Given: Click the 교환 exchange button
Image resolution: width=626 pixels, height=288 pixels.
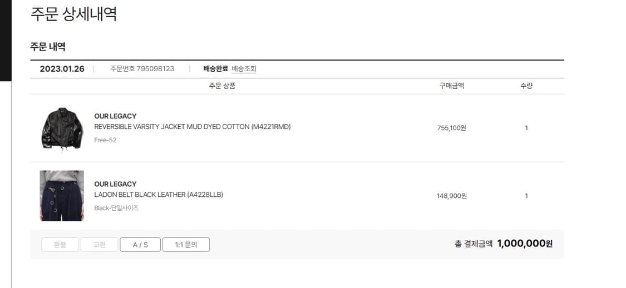Looking at the screenshot, I should pos(100,245).
